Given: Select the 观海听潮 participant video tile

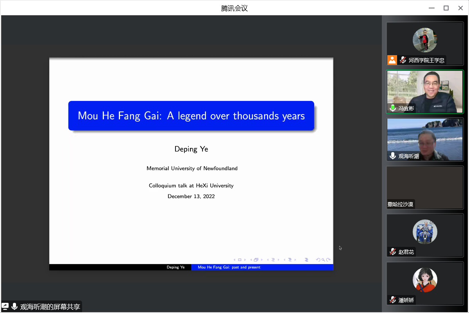Looking at the screenshot, I should tap(425, 139).
